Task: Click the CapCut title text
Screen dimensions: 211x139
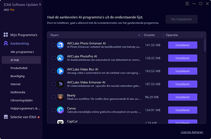Action: pyautogui.click(x=72, y=121)
